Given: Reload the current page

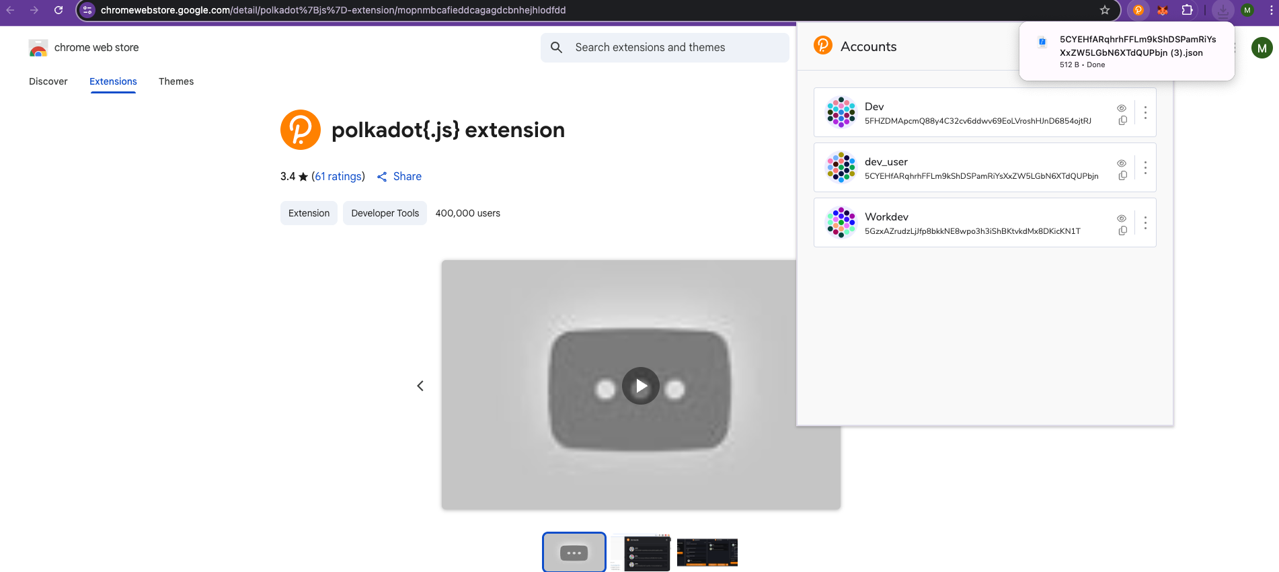Looking at the screenshot, I should coord(59,10).
